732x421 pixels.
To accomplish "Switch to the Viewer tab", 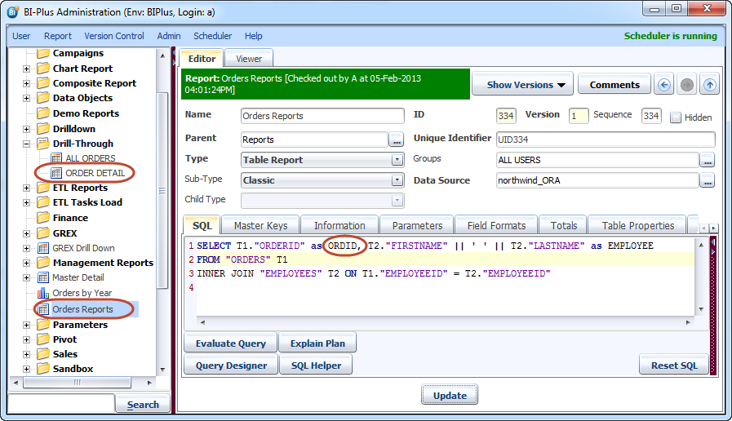I will 249,59.
